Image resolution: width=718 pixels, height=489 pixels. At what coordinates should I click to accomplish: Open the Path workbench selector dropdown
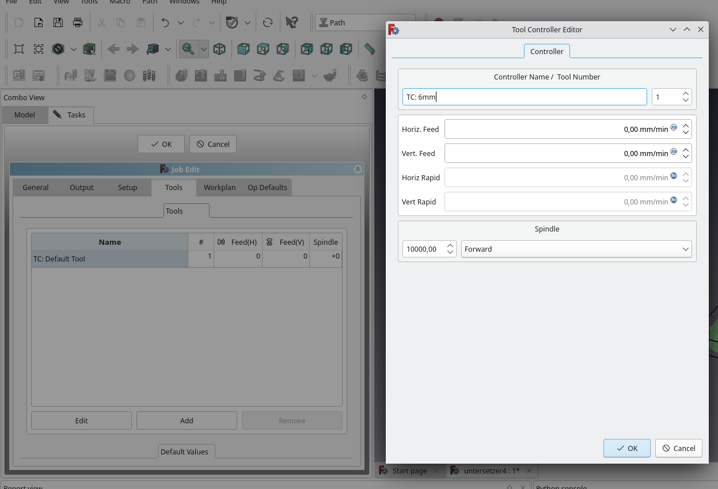[364, 22]
